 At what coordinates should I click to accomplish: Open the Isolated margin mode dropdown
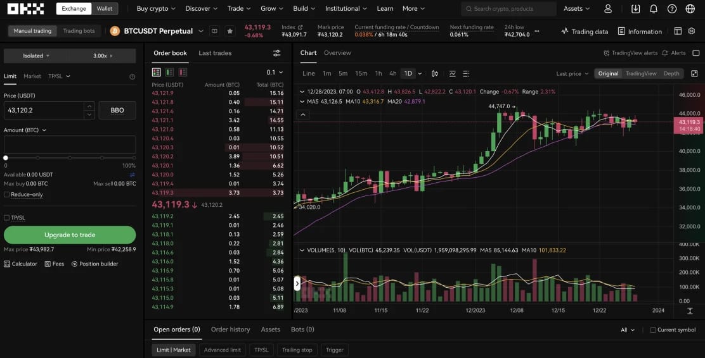point(36,56)
